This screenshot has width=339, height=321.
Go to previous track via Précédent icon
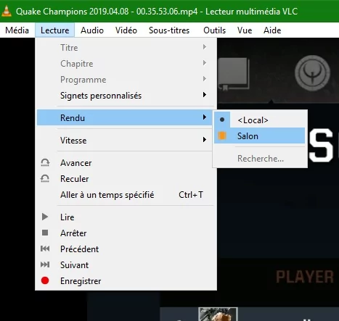point(45,249)
